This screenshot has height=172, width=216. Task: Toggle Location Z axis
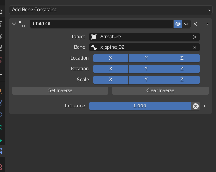point(182,58)
